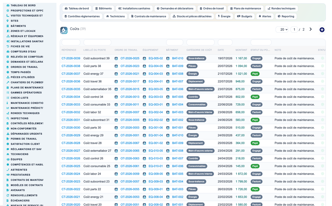Go to next page arrow
332x206 pixels.
coord(311,29)
